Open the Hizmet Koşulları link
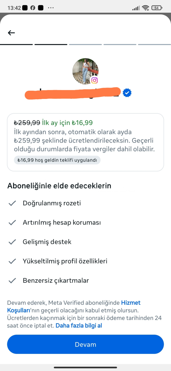This screenshot has height=371, width=171. click(x=74, y=306)
